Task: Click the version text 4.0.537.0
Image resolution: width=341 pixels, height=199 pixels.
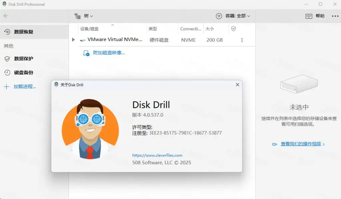Action: click(153, 115)
